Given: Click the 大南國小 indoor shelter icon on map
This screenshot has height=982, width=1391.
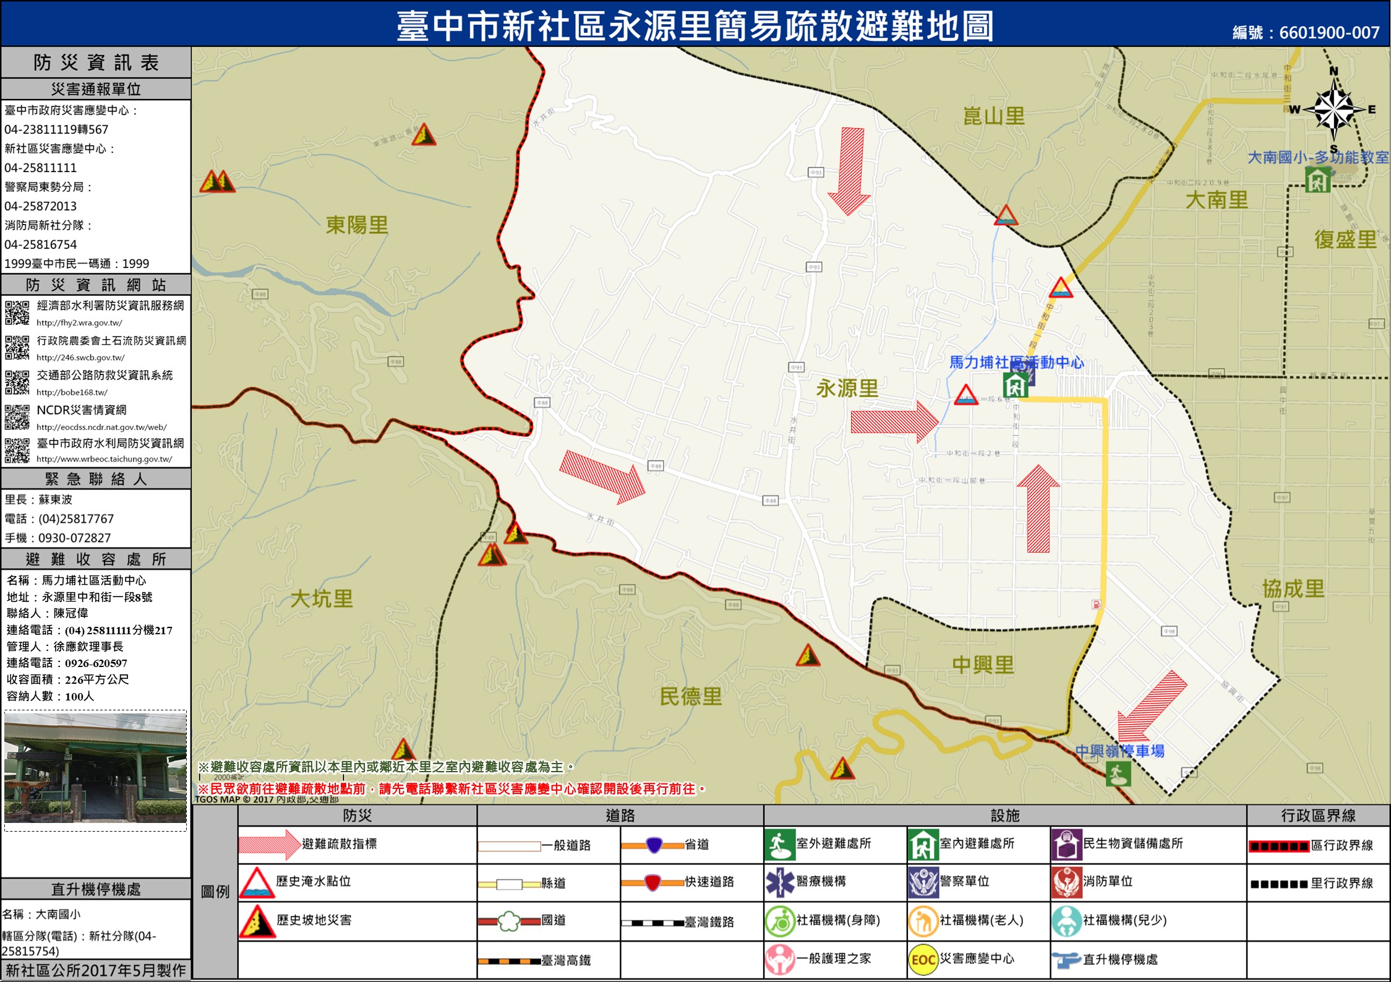Looking at the screenshot, I should [1317, 180].
